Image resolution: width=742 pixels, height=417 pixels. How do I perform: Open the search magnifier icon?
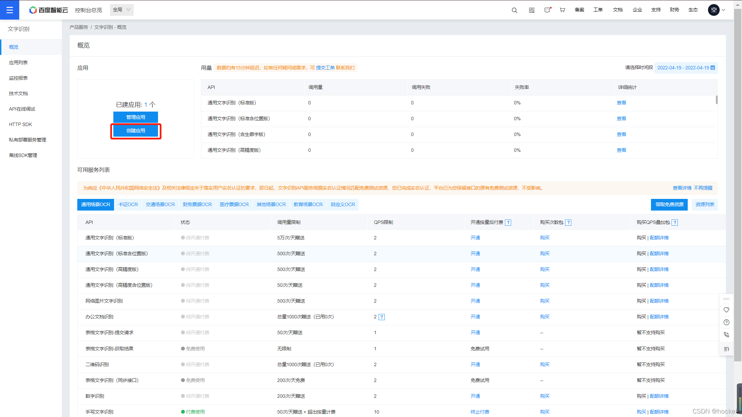click(x=514, y=10)
